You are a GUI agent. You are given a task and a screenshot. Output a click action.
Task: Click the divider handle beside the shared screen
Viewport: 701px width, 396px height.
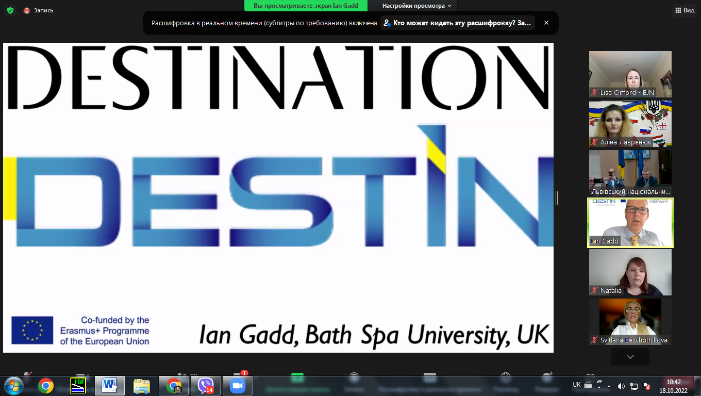(557, 198)
